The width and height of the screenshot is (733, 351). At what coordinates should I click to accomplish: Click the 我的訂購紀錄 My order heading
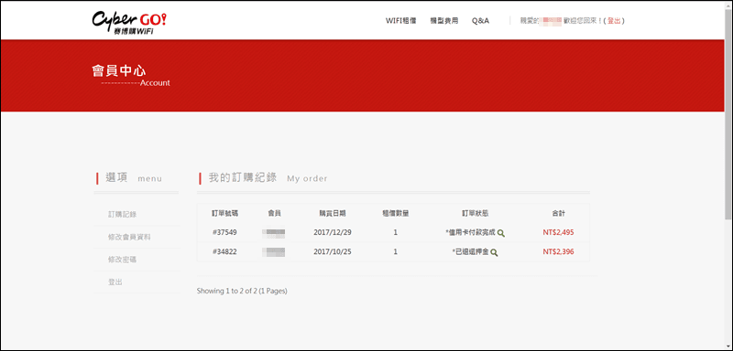[x=268, y=177]
